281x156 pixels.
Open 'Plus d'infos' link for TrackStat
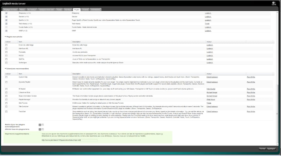point(251,112)
